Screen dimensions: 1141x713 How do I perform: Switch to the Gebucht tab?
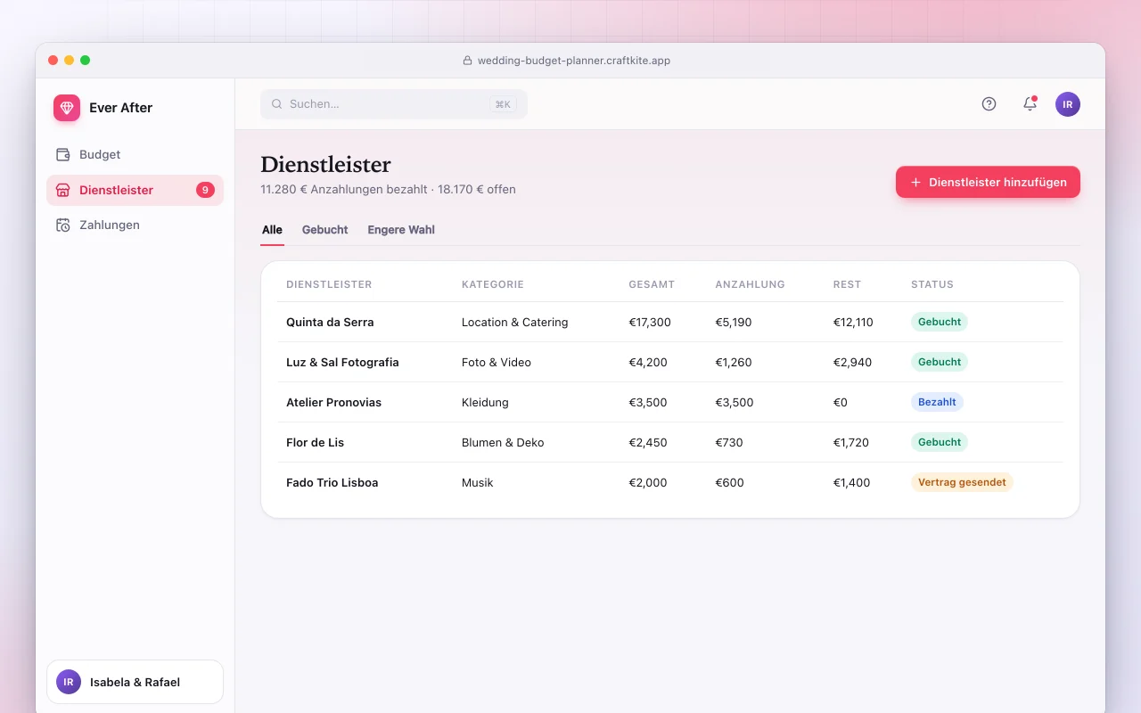coord(324,230)
